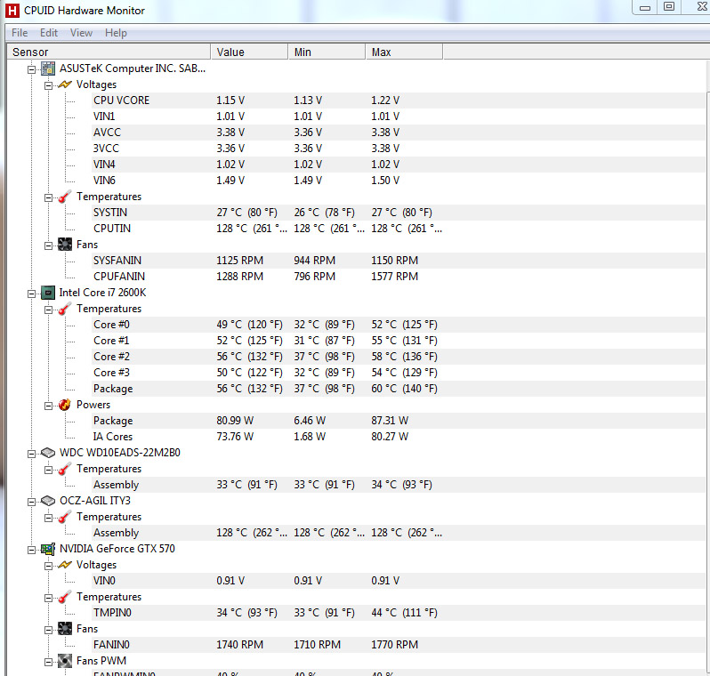Click the 80.99 W package power value

coord(235,421)
